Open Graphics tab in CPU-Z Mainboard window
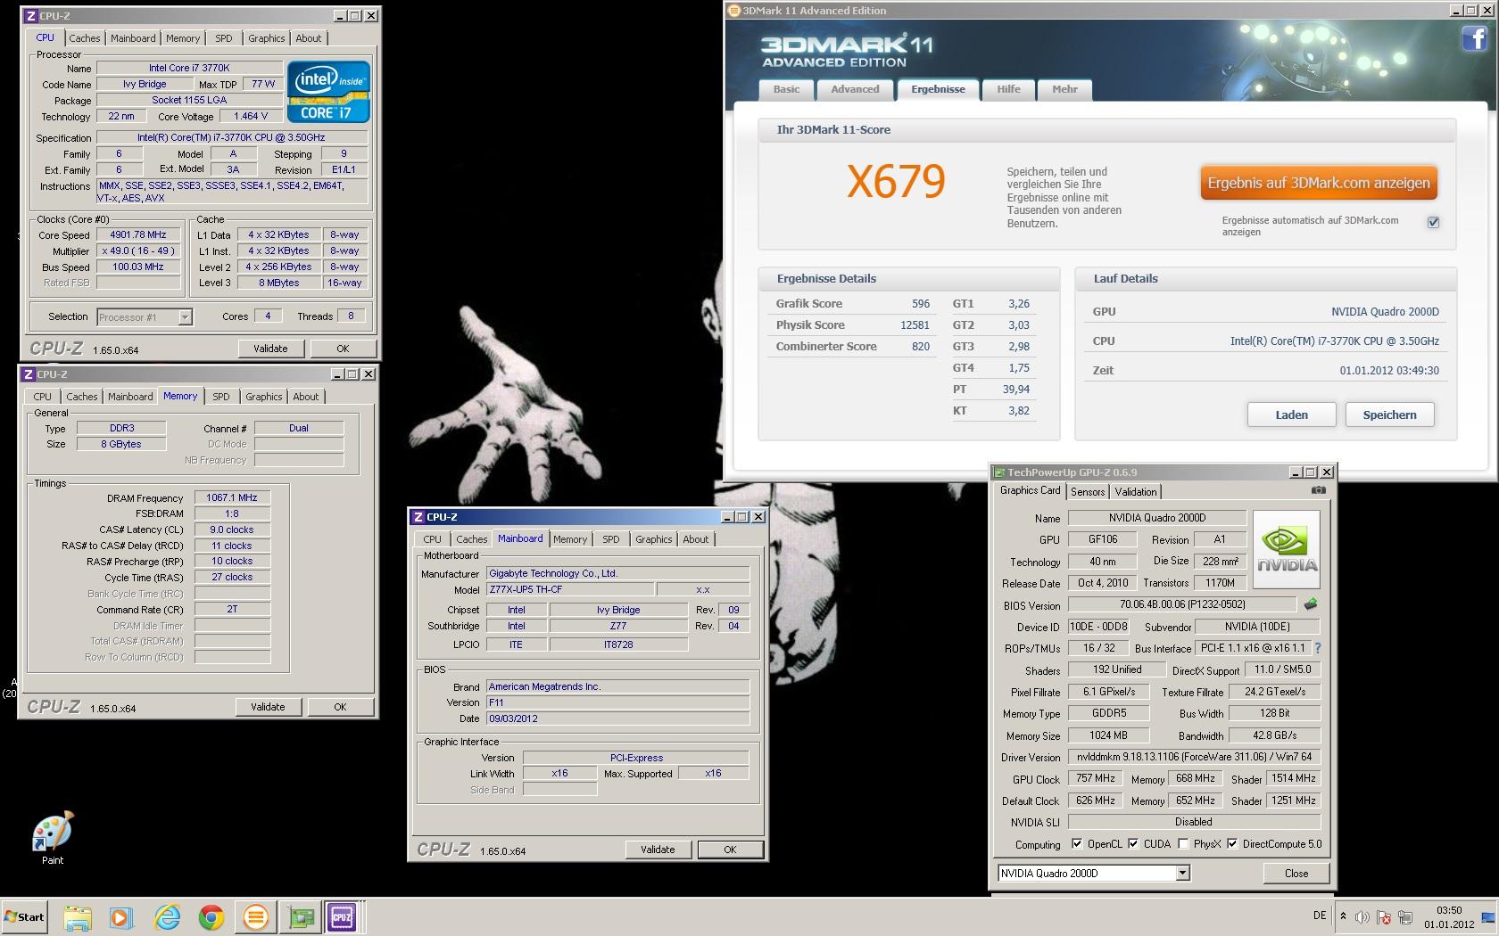 (x=653, y=539)
